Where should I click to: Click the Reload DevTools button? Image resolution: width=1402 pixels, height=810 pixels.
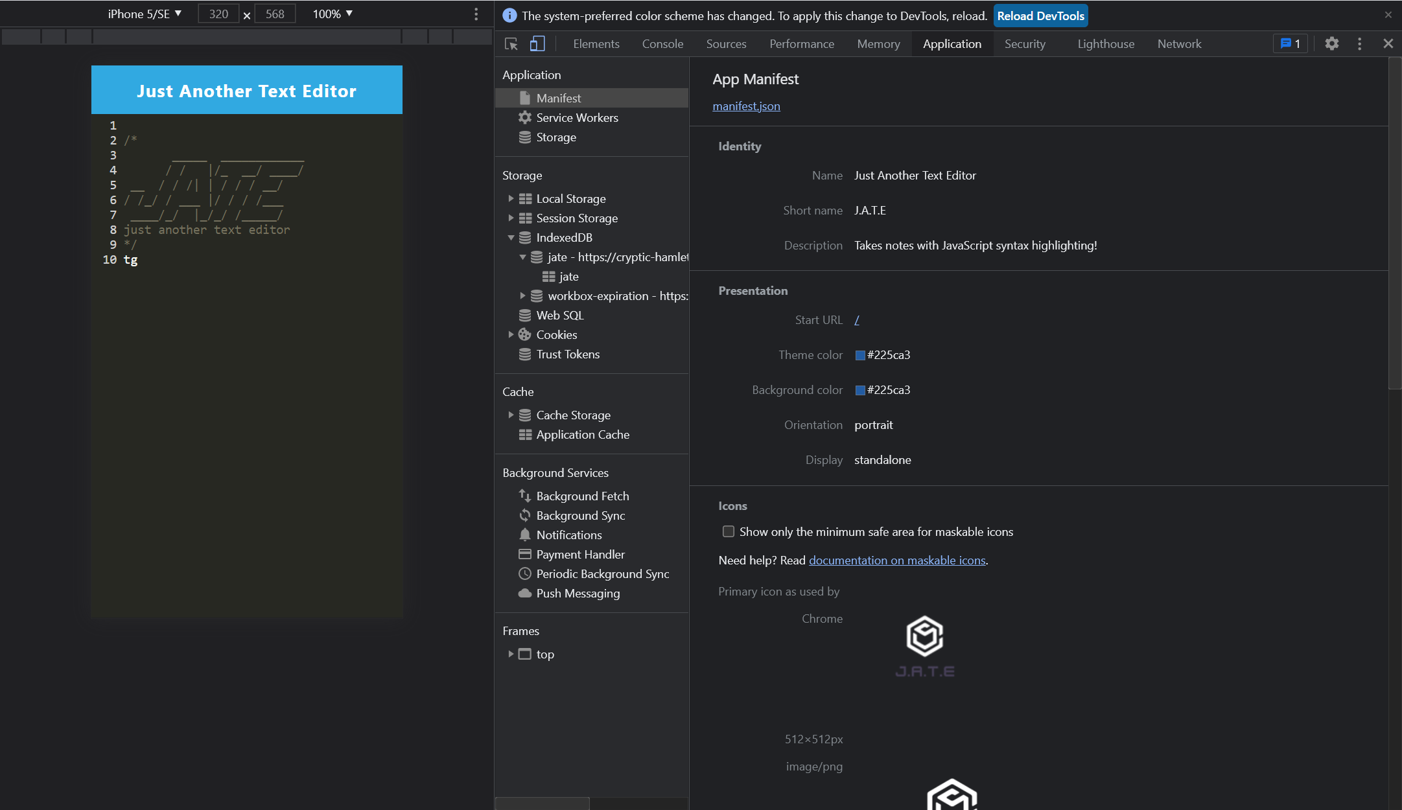coord(1040,15)
